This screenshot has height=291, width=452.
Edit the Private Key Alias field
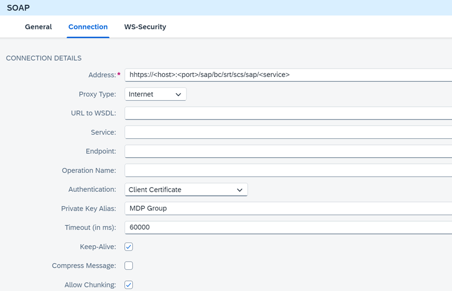coord(288,209)
